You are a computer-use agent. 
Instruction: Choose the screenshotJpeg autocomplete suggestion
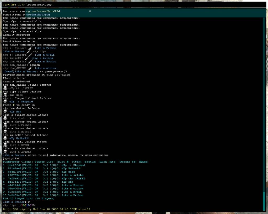pyautogui.click(x=38, y=15)
